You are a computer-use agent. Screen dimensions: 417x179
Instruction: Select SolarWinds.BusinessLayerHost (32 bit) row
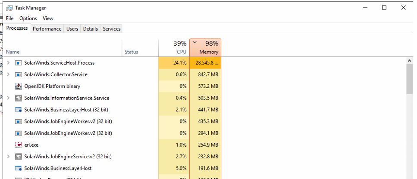[x=66, y=110]
